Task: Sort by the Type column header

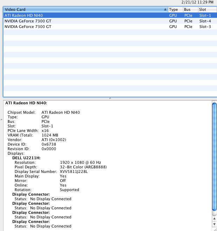Action: pyautogui.click(x=176, y=9)
